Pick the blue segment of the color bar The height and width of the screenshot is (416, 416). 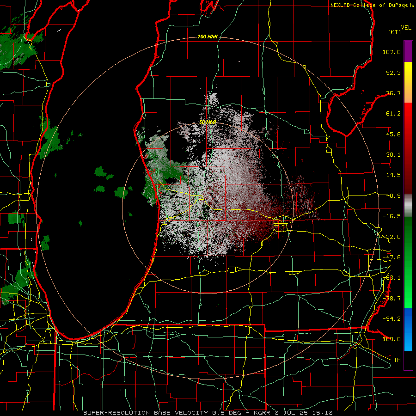(x=408, y=330)
